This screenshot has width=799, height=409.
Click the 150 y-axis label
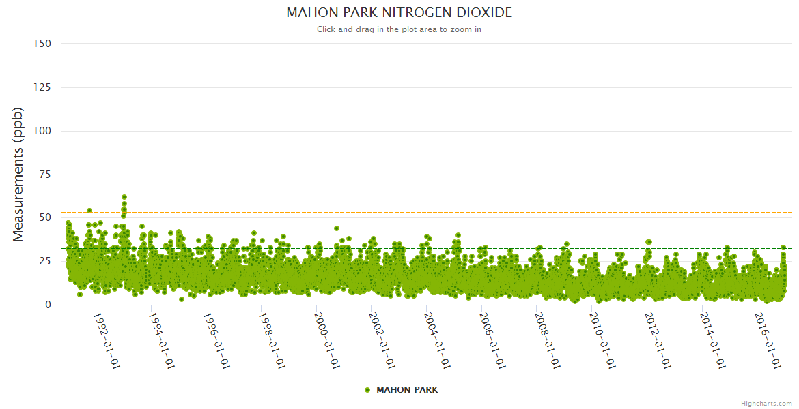(x=42, y=44)
